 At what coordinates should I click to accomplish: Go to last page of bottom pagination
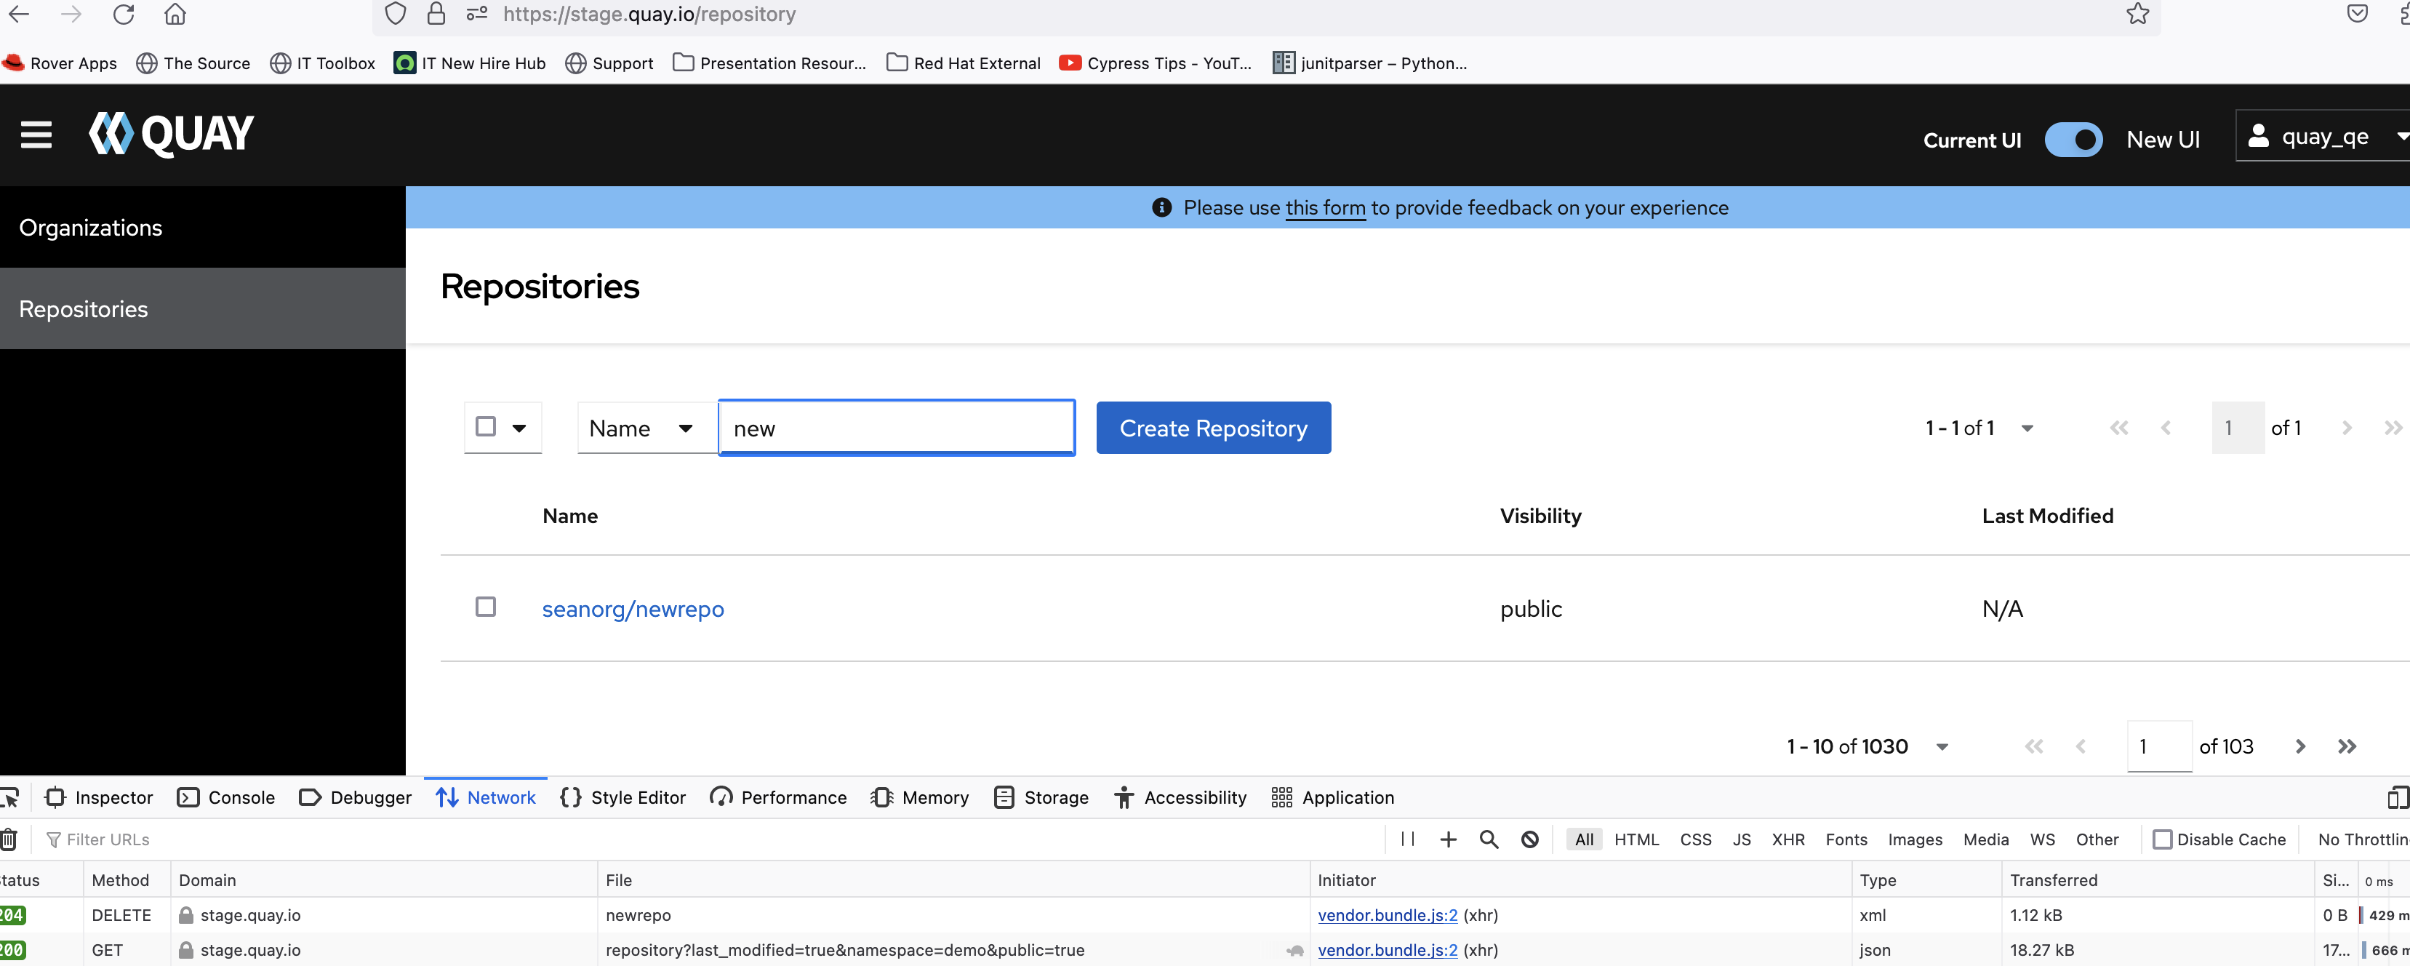coord(2347,746)
